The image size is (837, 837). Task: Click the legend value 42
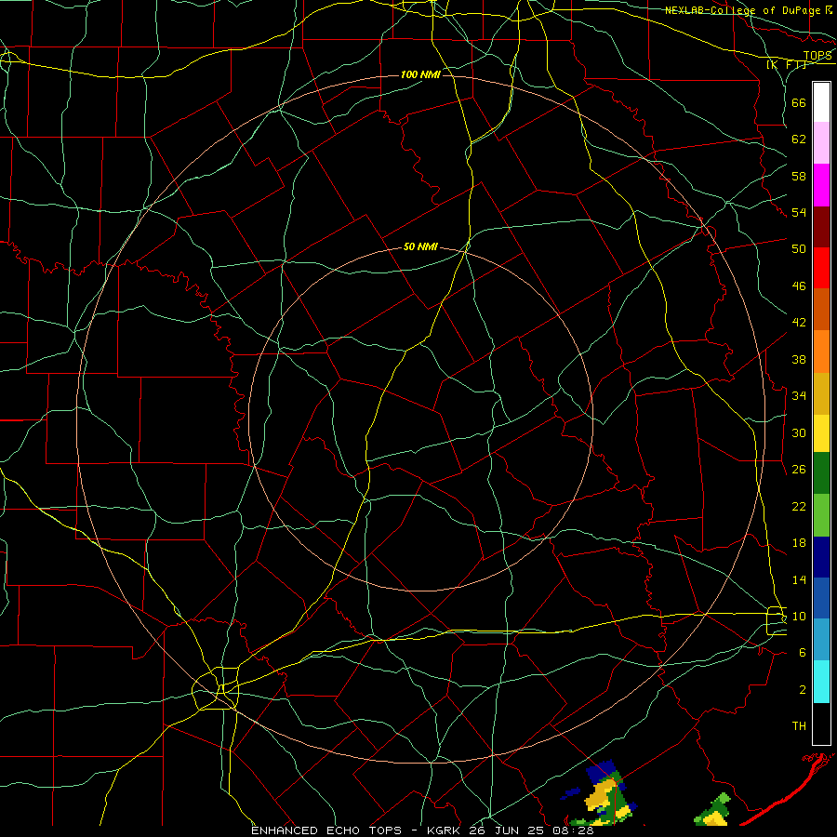pyautogui.click(x=799, y=322)
